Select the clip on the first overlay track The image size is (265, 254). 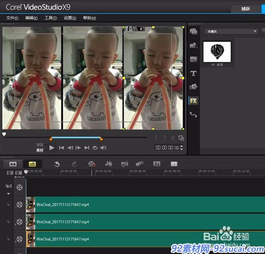click(145, 205)
